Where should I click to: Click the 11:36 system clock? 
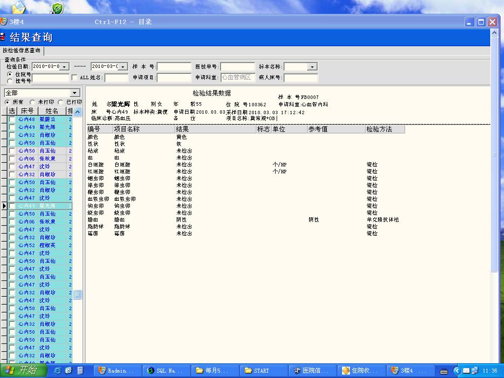(x=490, y=371)
